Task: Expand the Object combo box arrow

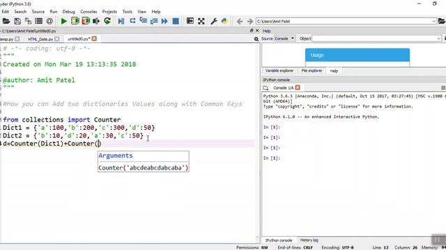Action: (x=439, y=39)
